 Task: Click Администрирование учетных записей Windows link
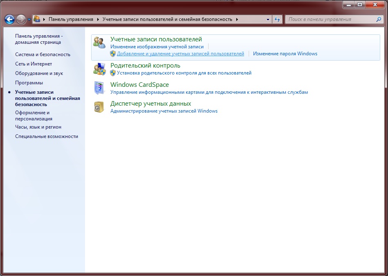[164, 111]
